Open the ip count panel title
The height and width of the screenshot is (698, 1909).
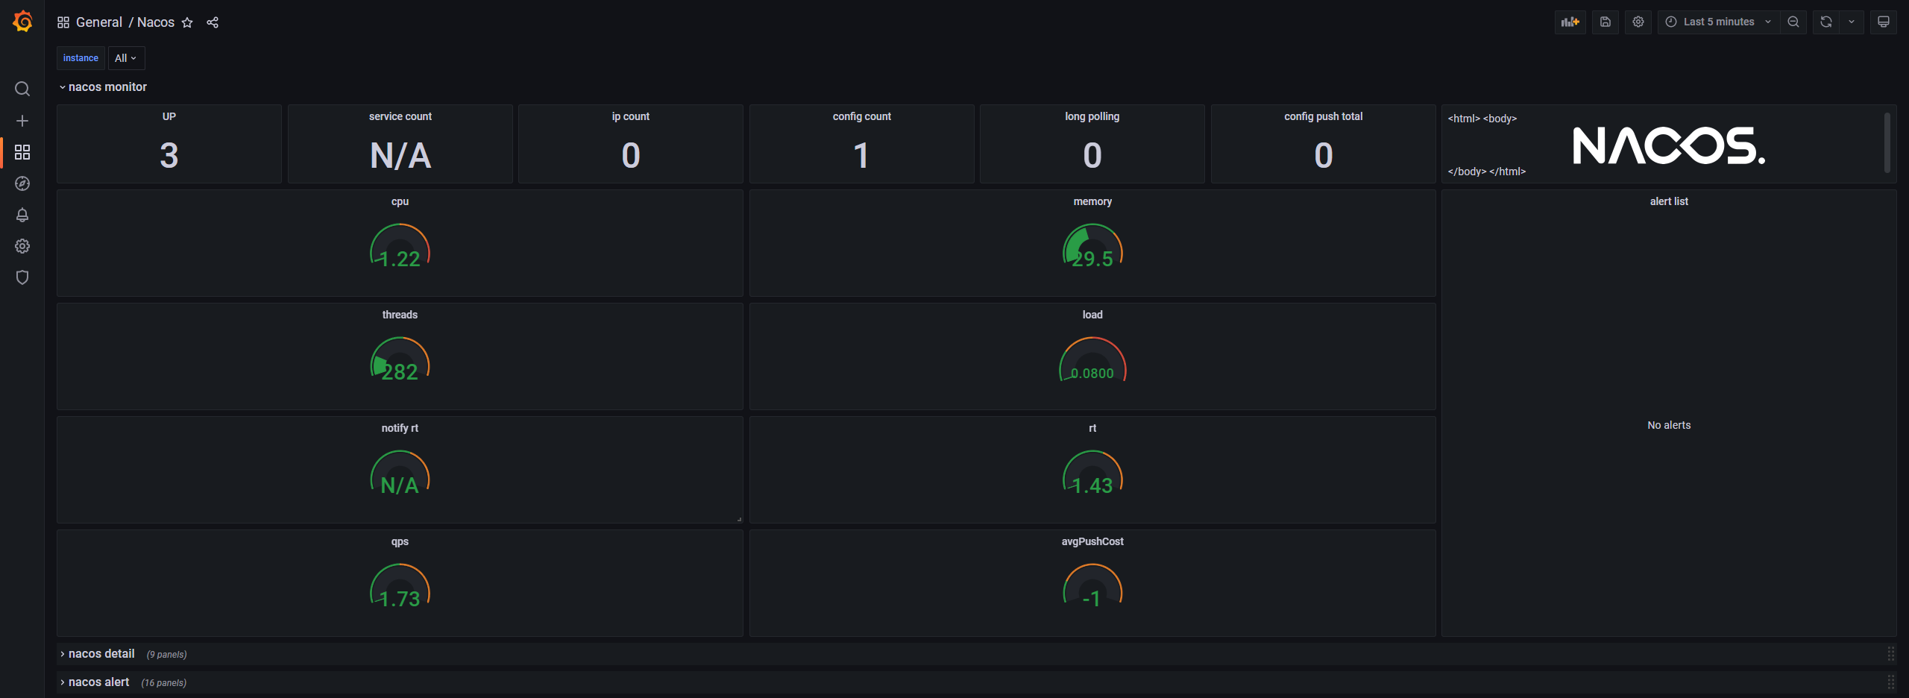tap(631, 116)
